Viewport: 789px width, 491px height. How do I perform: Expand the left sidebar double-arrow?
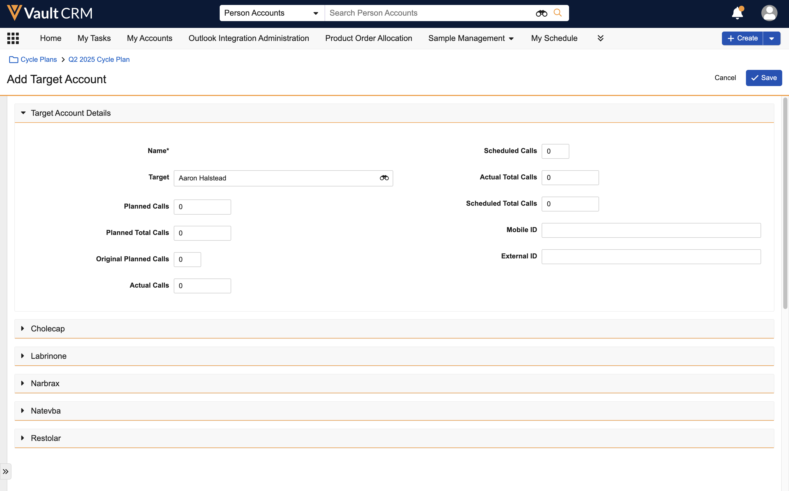click(x=5, y=471)
